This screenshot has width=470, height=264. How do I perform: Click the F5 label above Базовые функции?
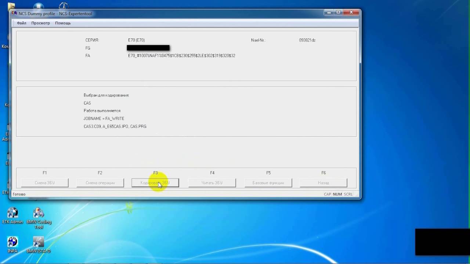click(268, 173)
